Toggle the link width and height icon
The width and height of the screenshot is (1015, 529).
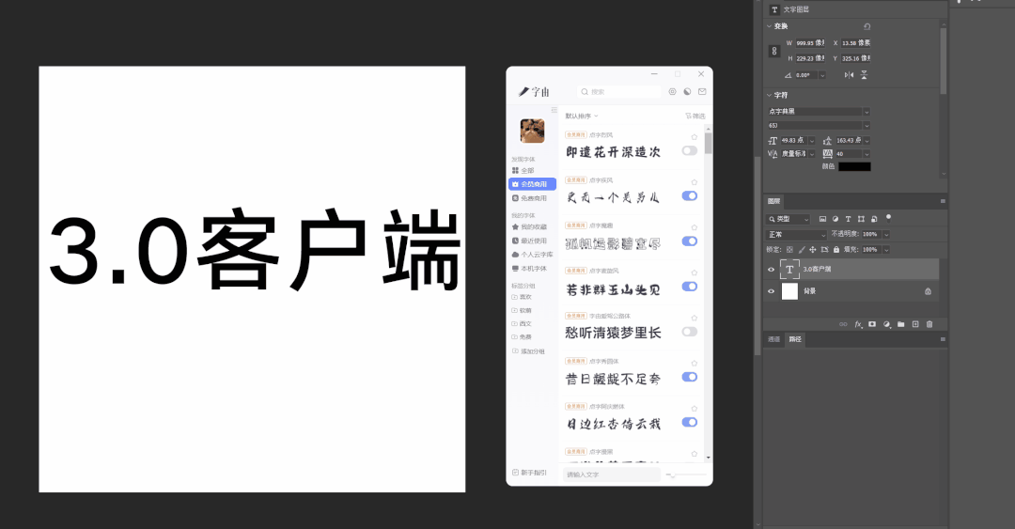(774, 51)
